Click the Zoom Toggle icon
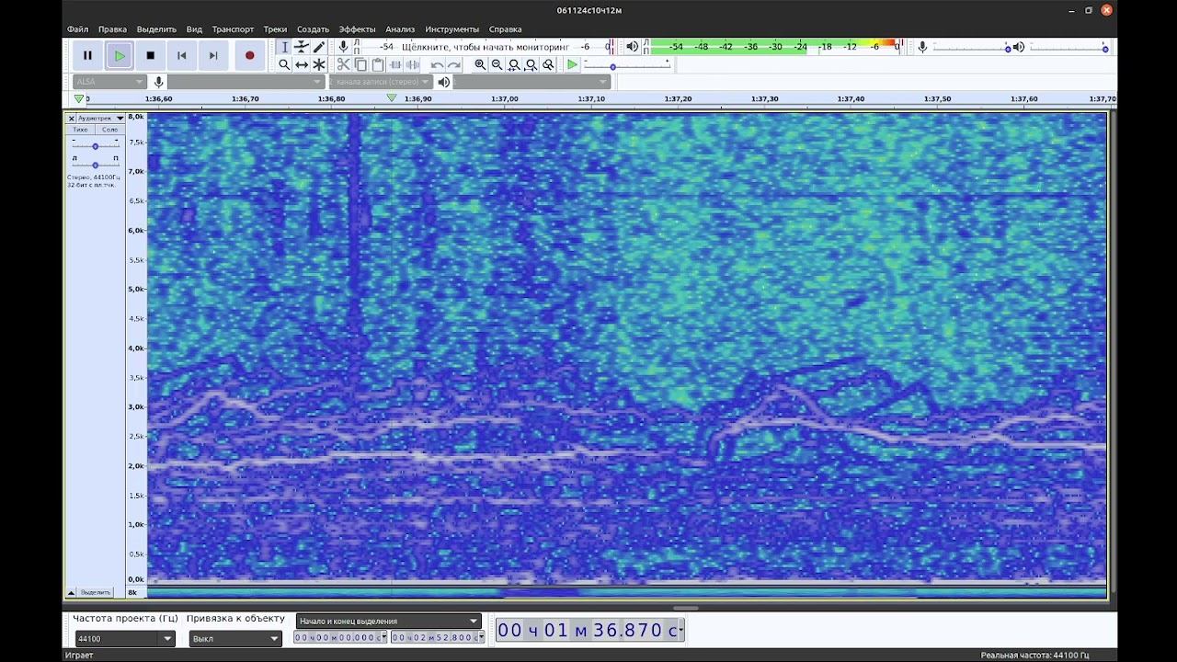 (549, 64)
